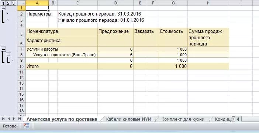Select column G header

click(173, 3)
